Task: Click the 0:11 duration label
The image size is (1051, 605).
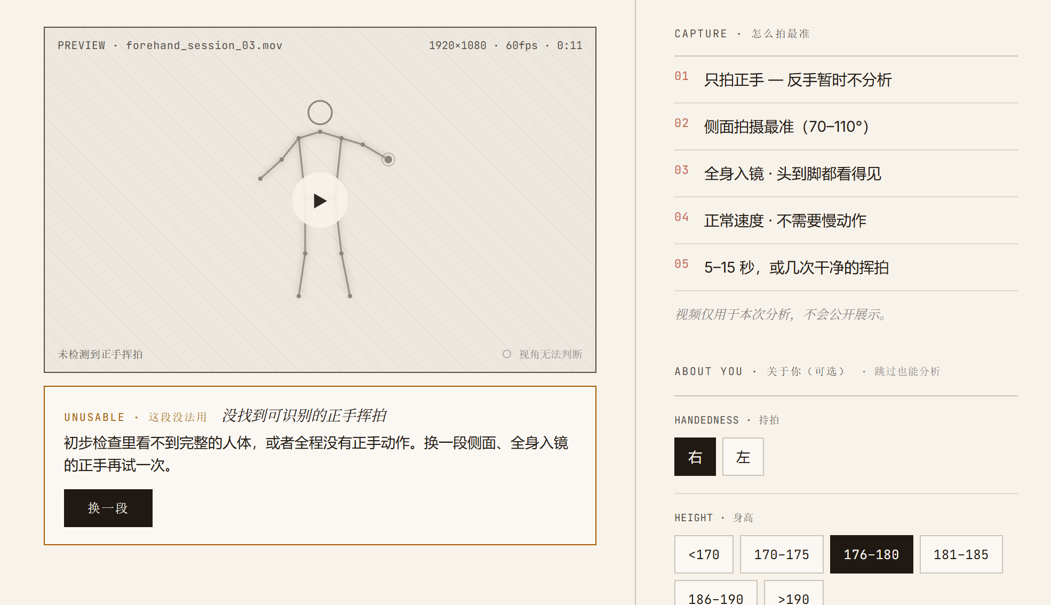Action: click(x=570, y=45)
